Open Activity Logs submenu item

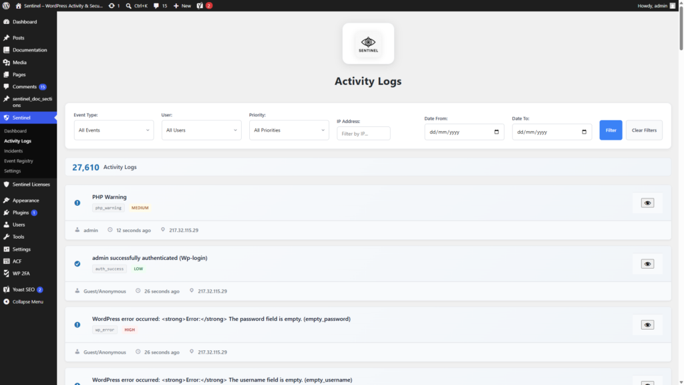click(17, 141)
